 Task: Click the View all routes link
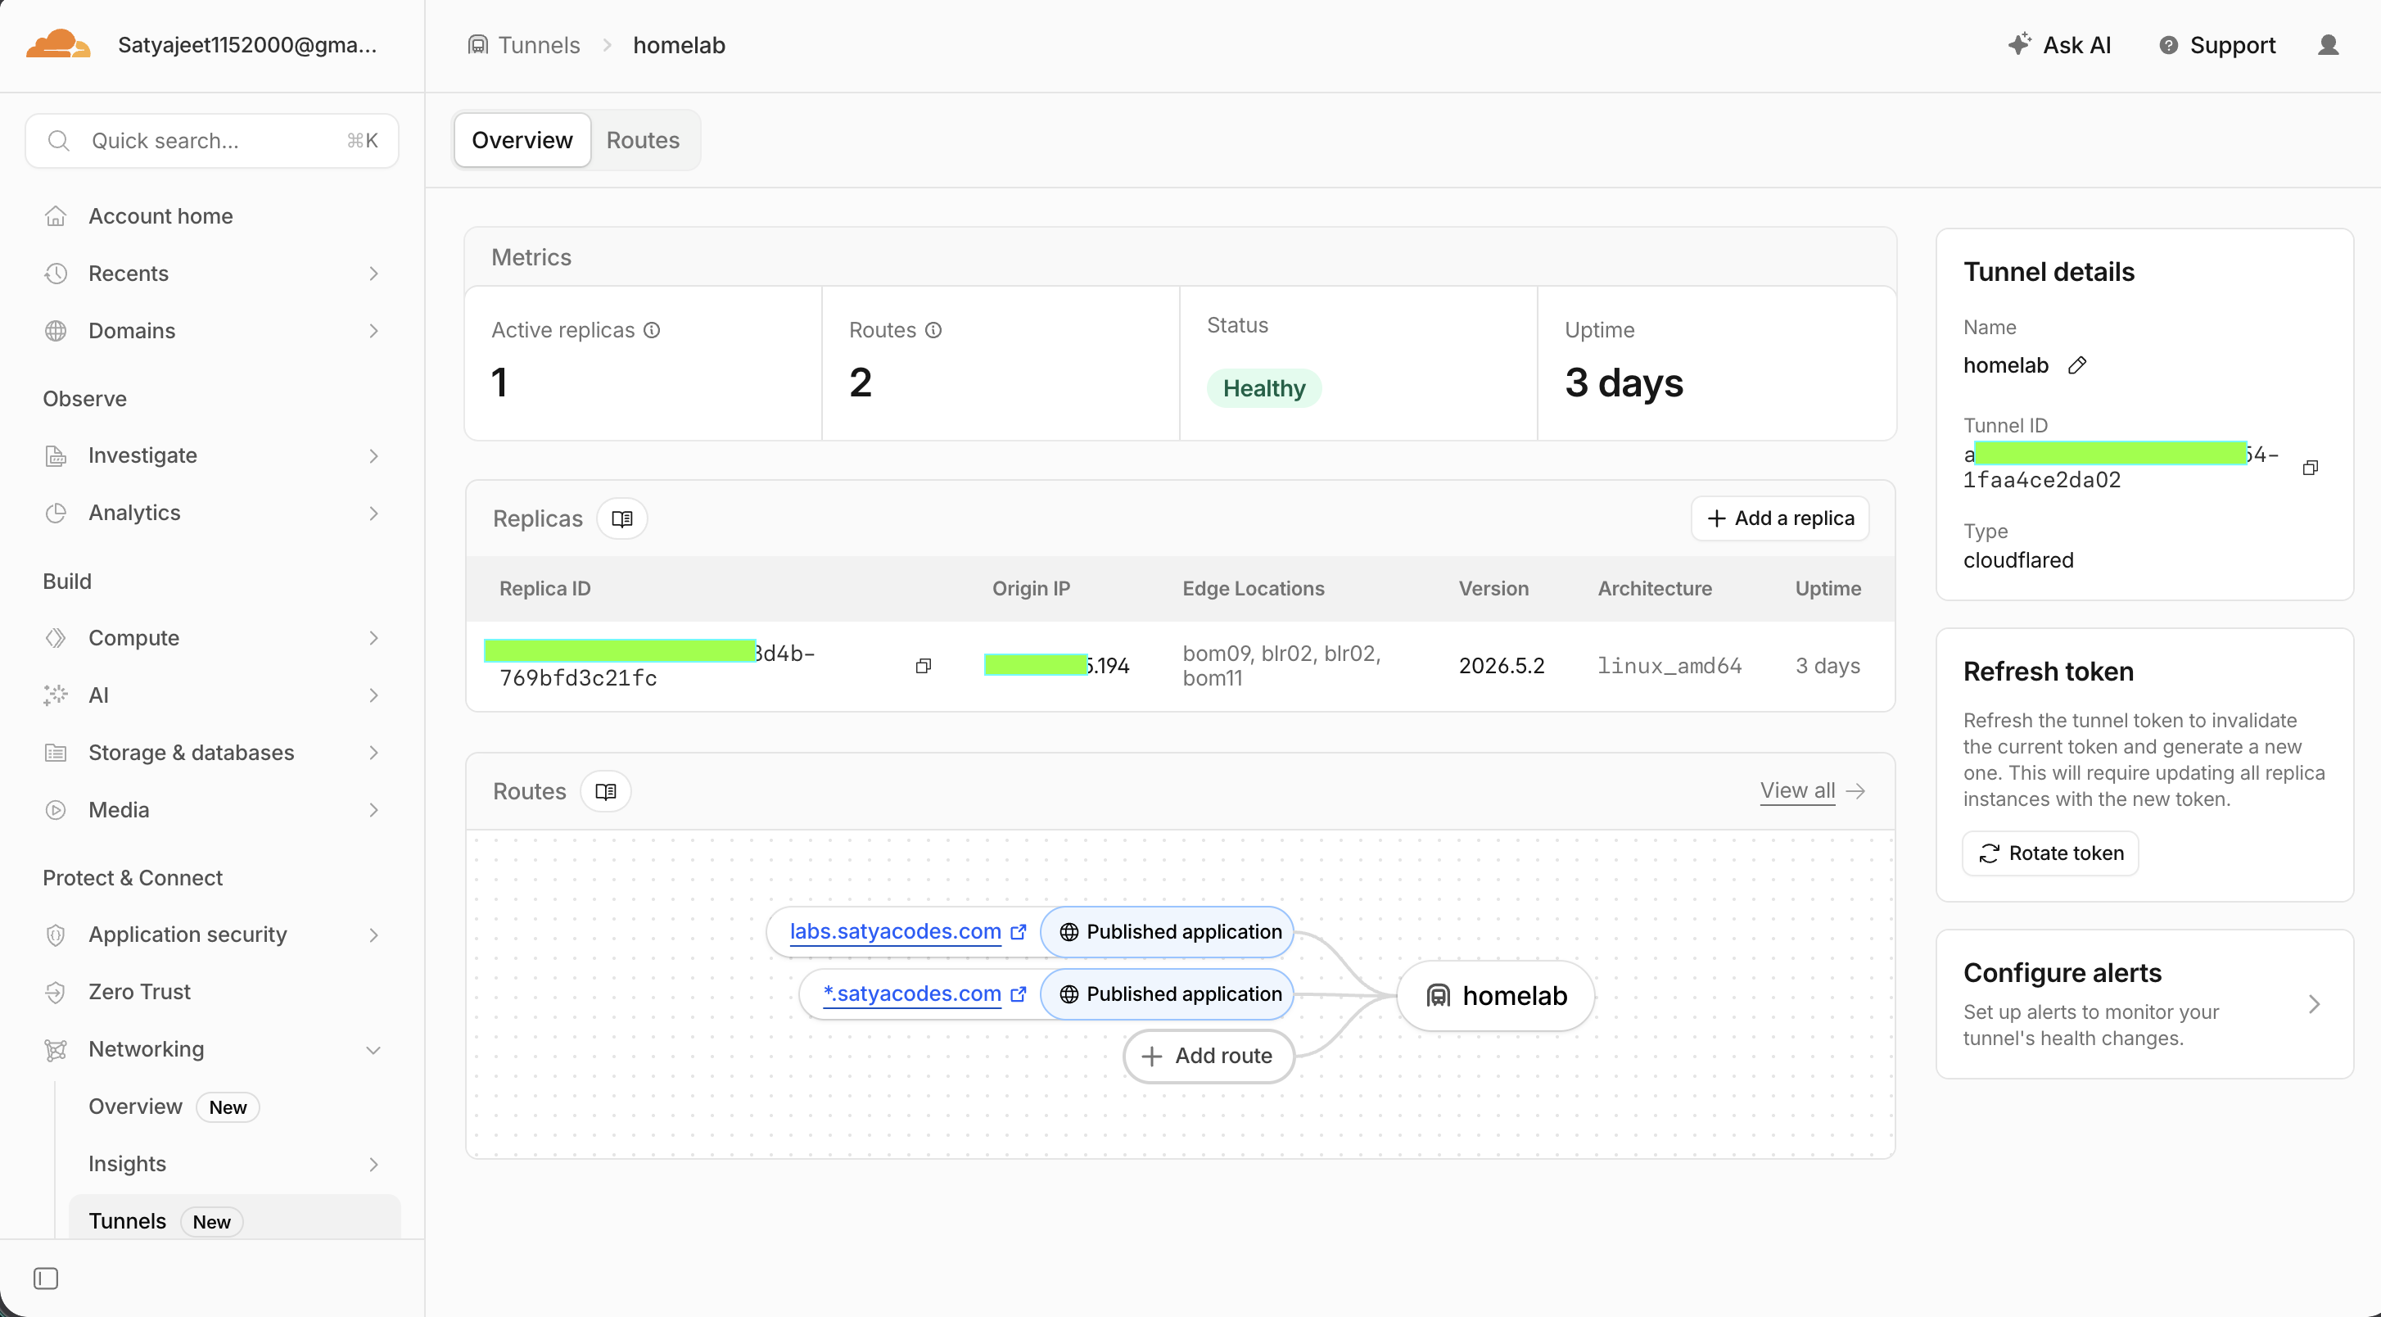coord(1813,792)
